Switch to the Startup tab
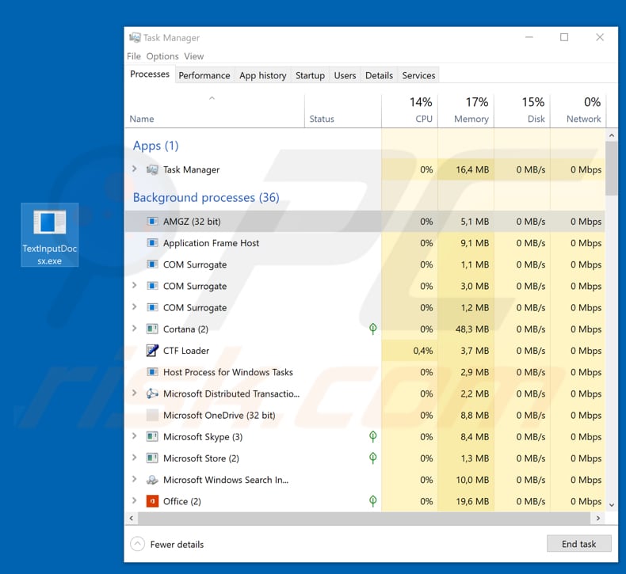The width and height of the screenshot is (626, 574). tap(310, 75)
